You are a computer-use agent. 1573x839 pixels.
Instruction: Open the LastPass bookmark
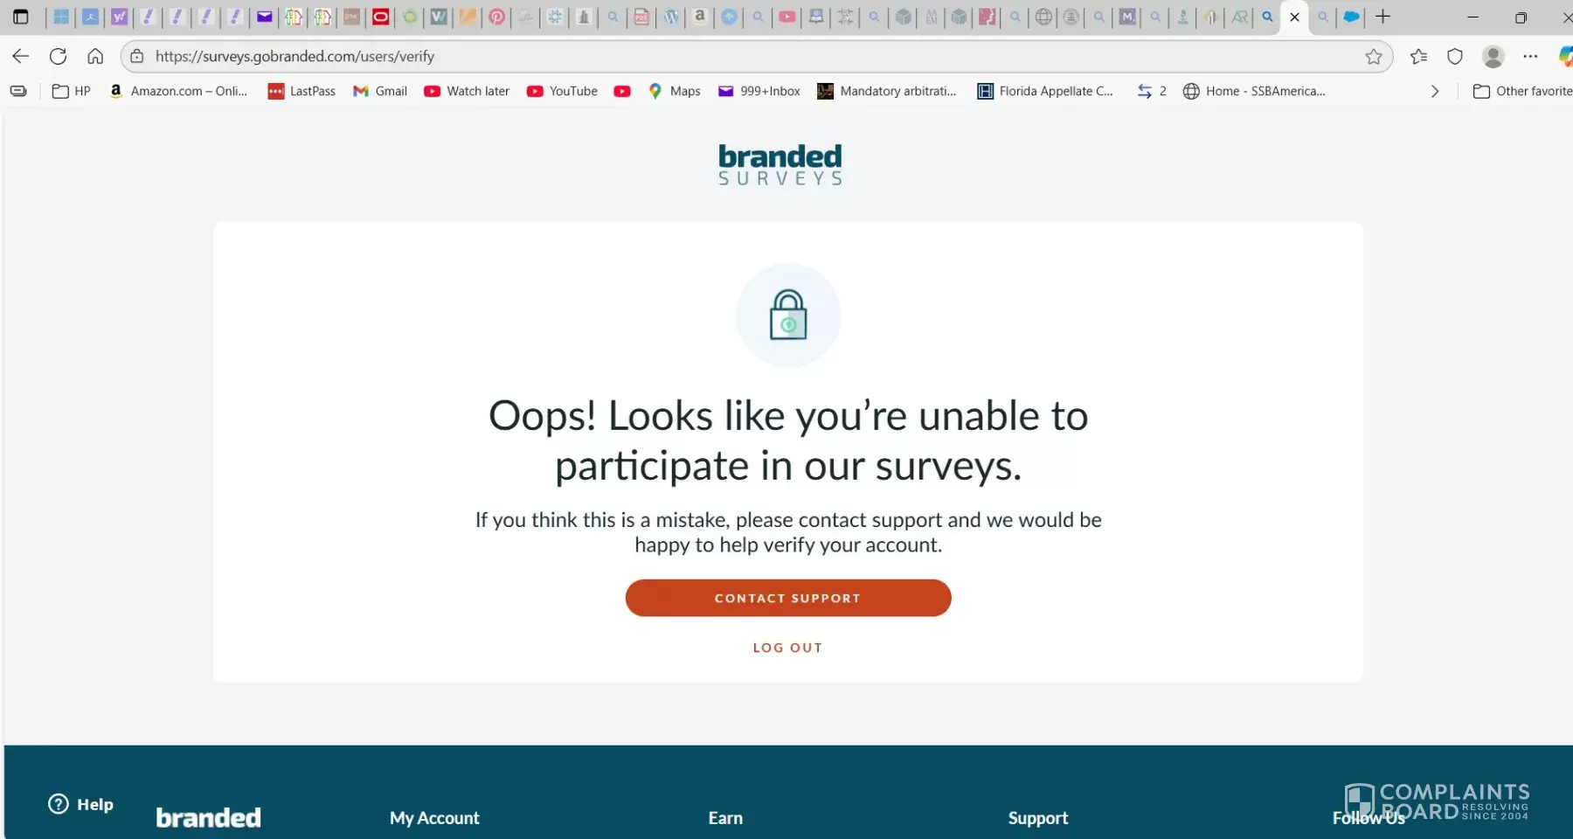tap(301, 91)
